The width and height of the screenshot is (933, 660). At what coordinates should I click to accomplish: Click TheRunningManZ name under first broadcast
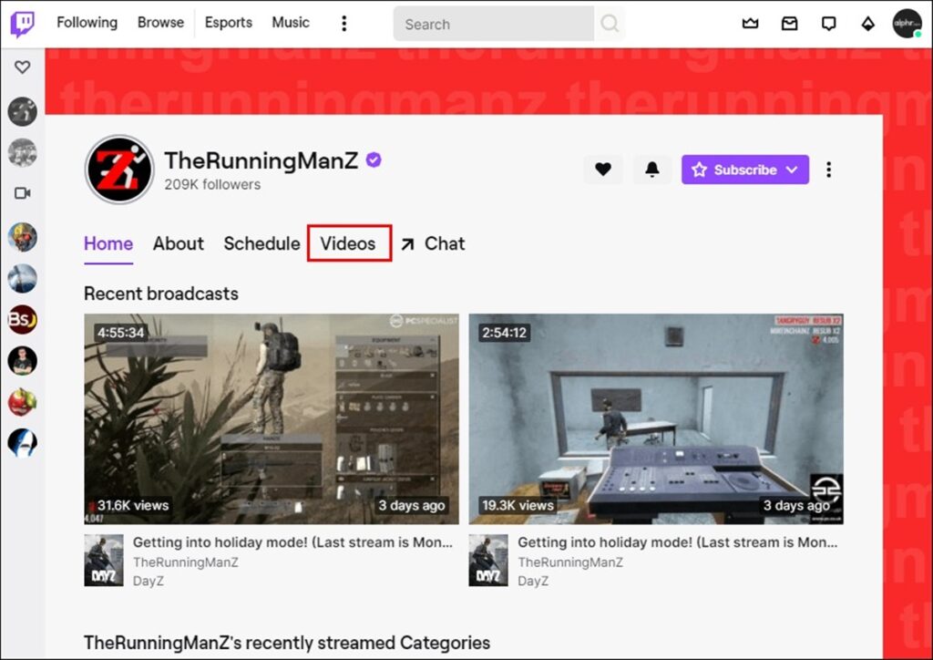(x=186, y=562)
